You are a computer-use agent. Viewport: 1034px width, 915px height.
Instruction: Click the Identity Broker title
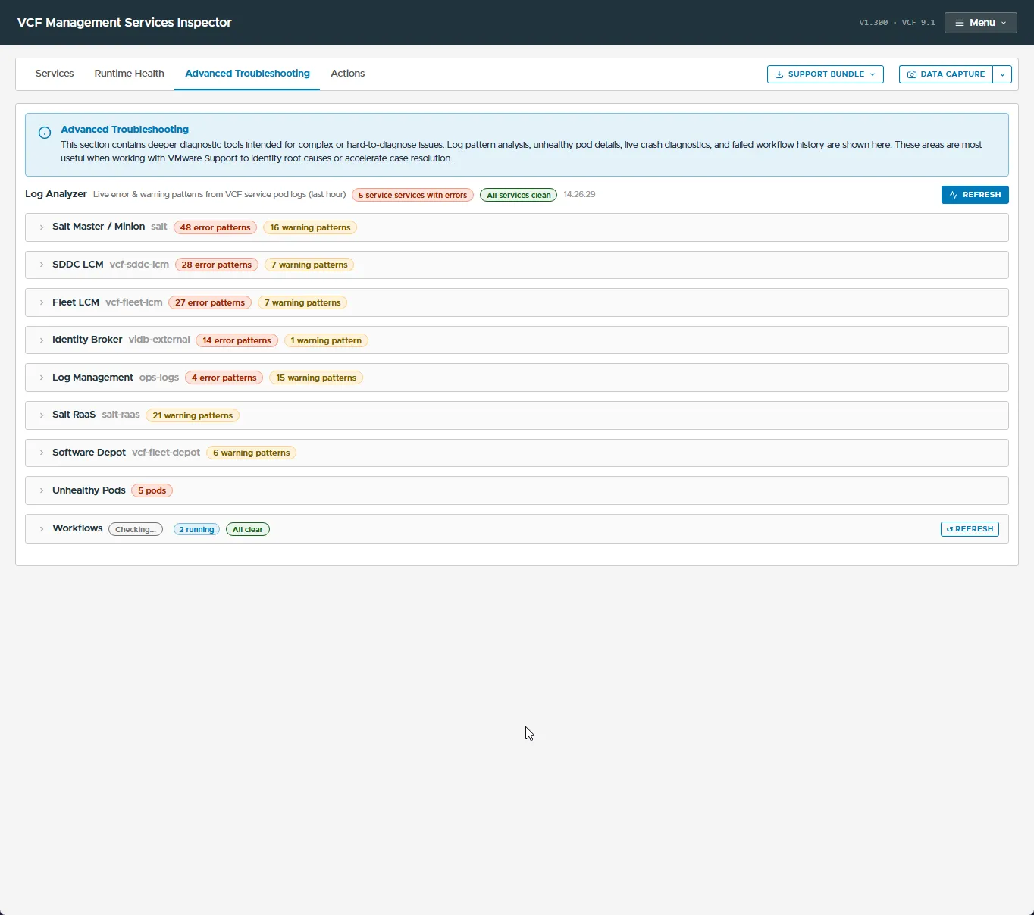click(x=87, y=340)
